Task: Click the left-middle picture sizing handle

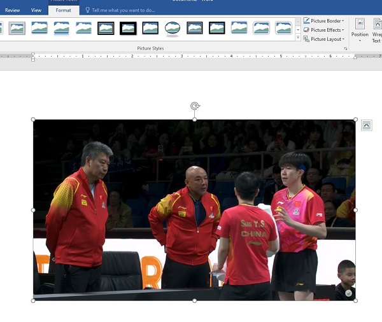Action: [x=33, y=210]
